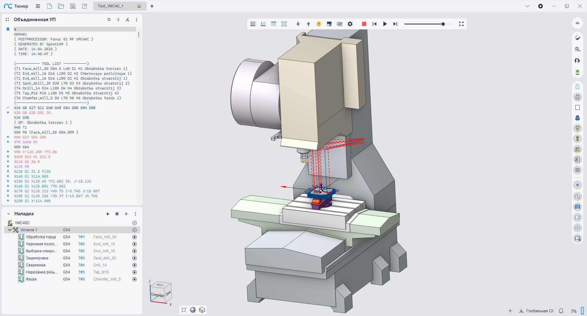Image resolution: width=587 pixels, height=316 pixels.
Task: Click the red stop simulation button
Action: coord(364,24)
